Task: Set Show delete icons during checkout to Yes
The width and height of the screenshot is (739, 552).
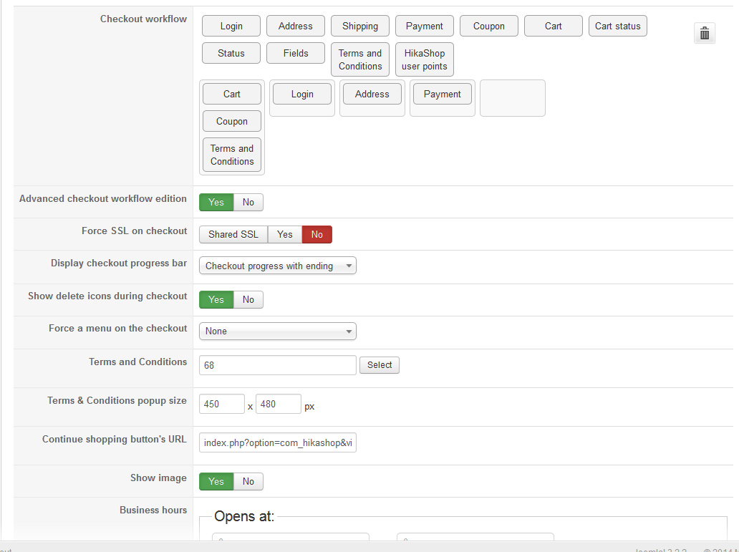Action: point(216,299)
